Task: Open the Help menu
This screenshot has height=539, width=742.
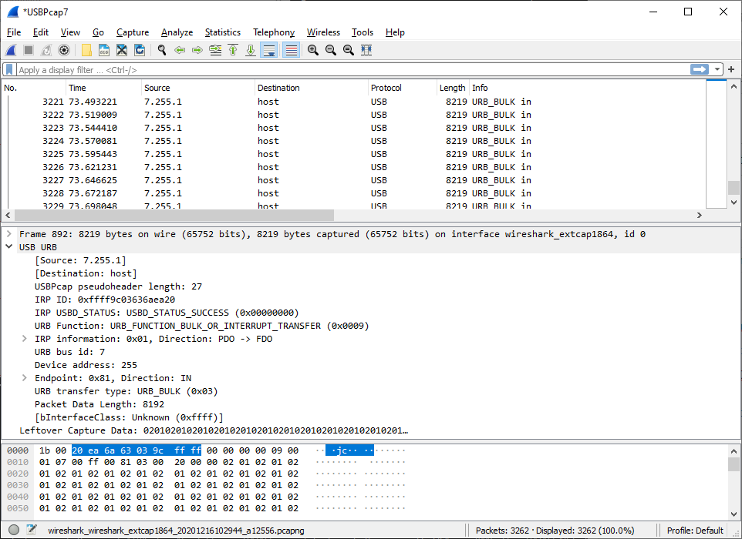Action: (x=395, y=32)
